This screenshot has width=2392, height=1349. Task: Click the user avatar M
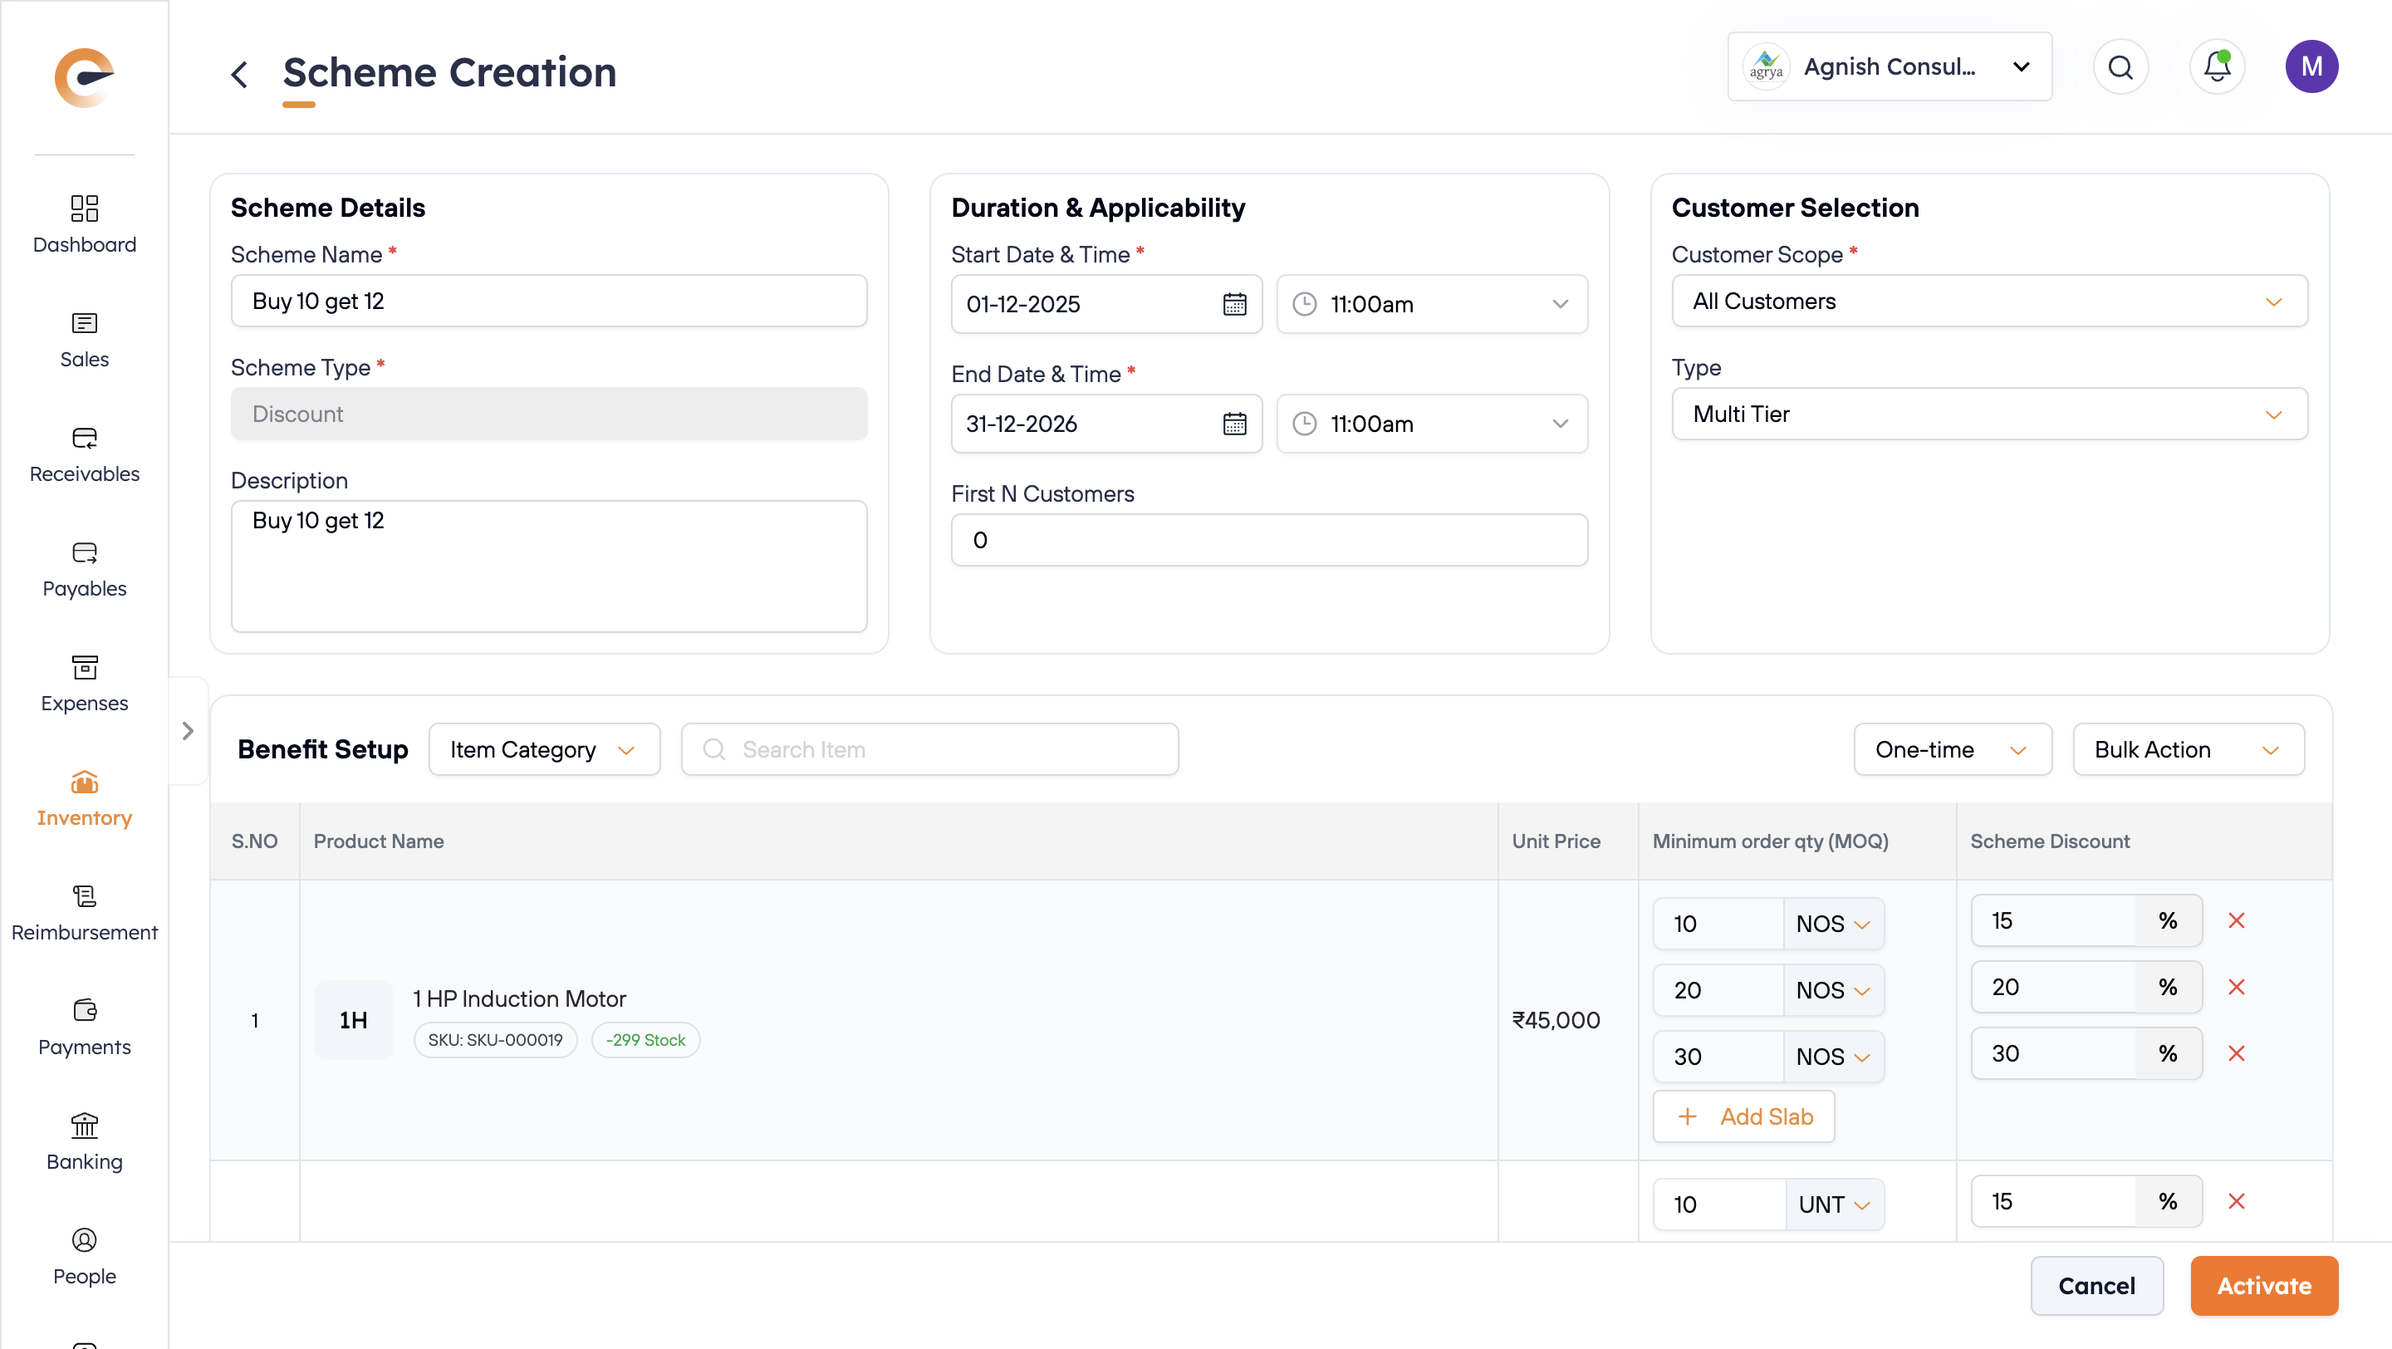coord(2311,66)
